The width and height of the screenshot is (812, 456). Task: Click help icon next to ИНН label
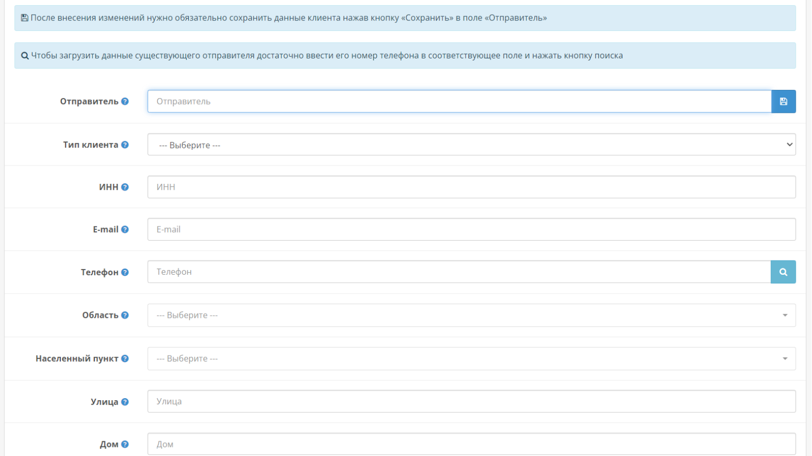coord(125,187)
